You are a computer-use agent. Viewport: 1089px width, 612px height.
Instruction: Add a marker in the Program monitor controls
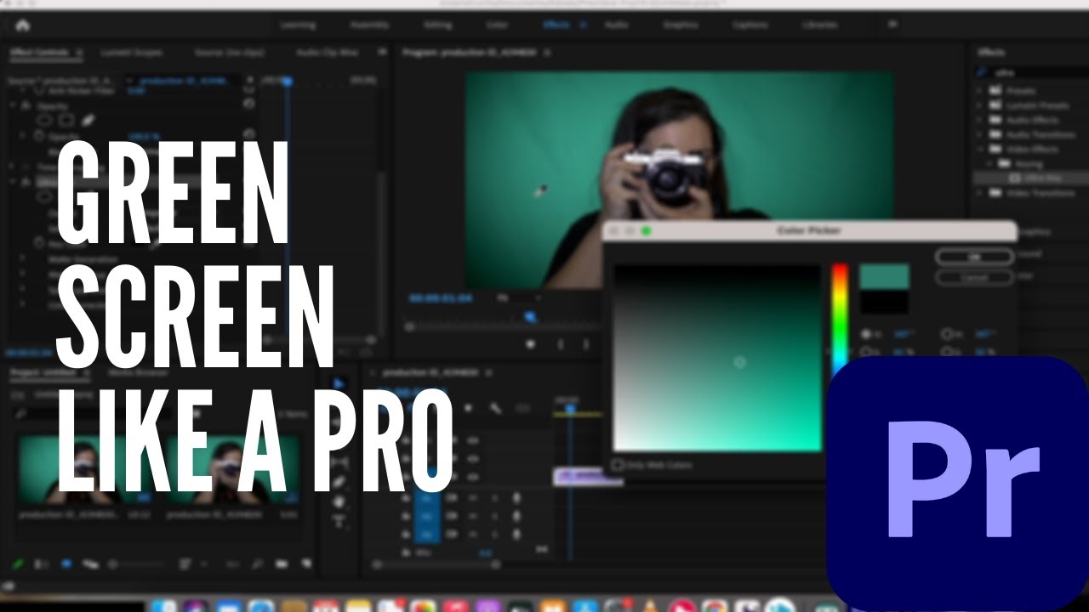tap(530, 344)
